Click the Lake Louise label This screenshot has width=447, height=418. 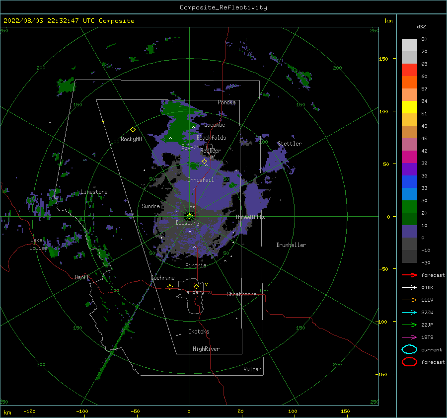coord(38,244)
